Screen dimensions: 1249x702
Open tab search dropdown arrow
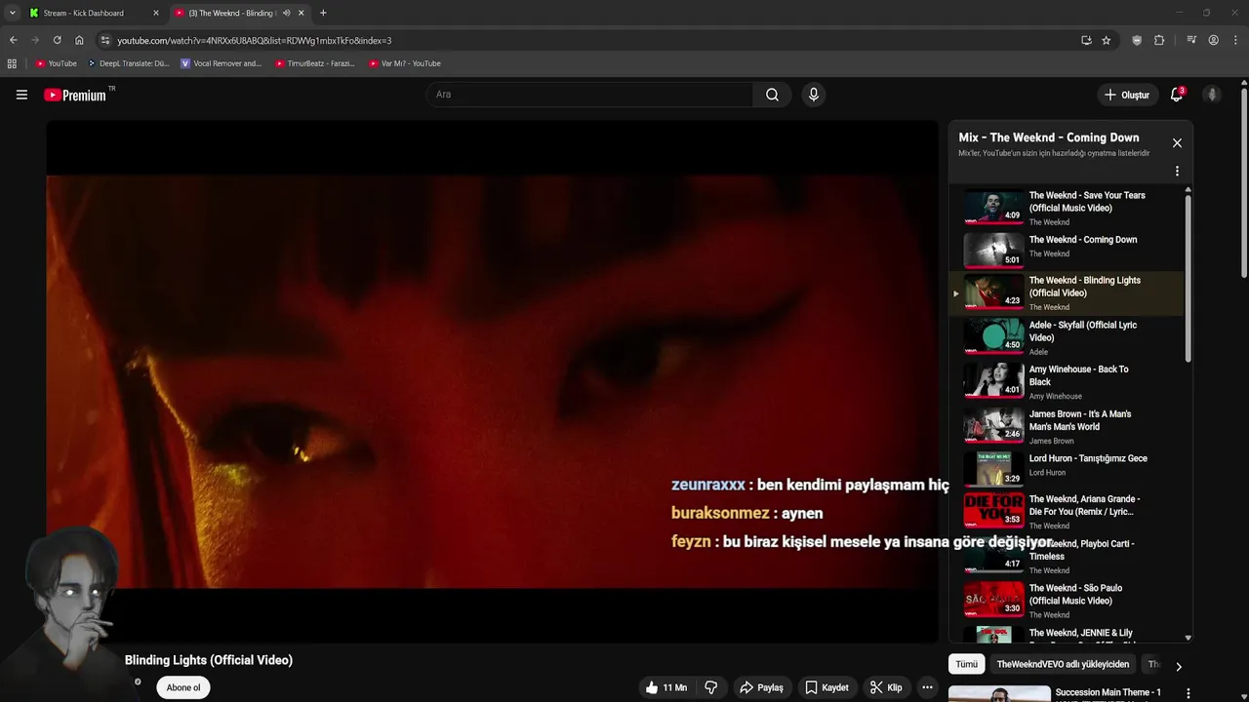click(12, 13)
